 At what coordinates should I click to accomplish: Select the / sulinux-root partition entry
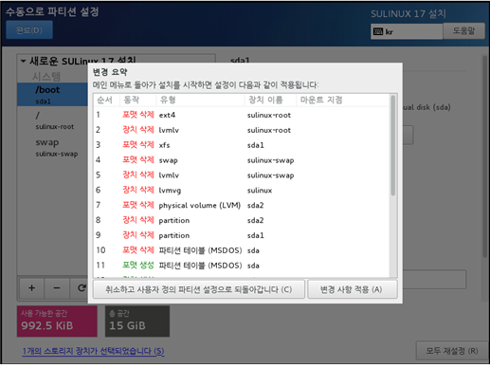52,120
